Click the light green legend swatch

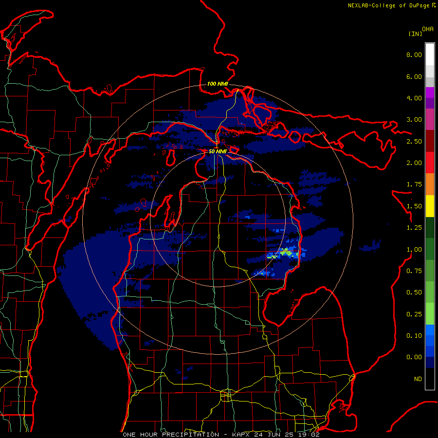[430, 314]
